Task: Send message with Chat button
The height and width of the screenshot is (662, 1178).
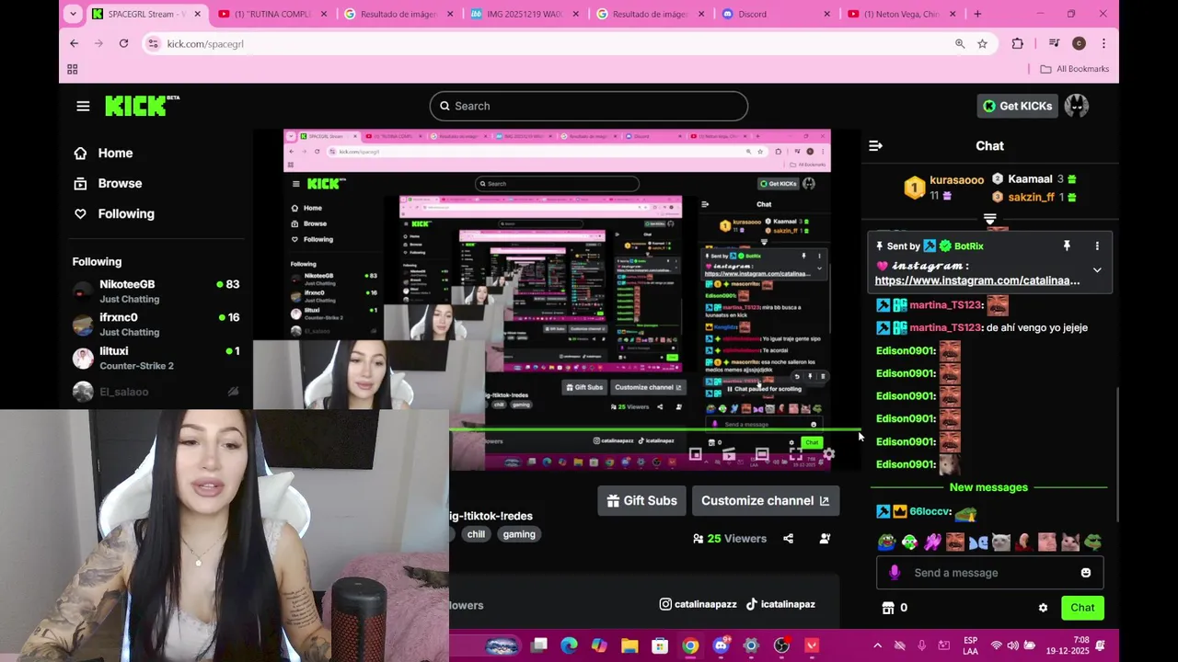Action: point(1082,608)
